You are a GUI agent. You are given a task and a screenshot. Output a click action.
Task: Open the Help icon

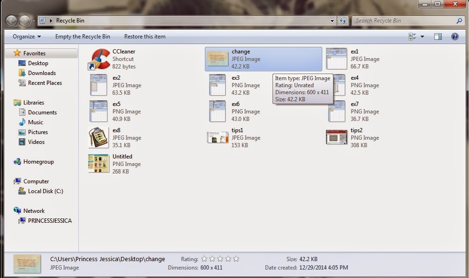[454, 37]
